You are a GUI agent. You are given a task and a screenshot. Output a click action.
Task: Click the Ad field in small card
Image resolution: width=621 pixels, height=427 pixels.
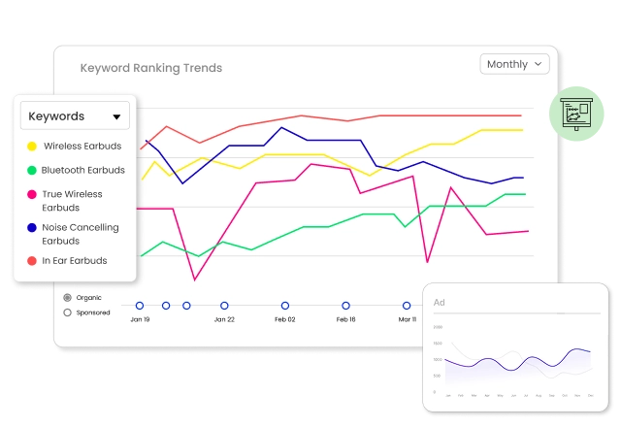[x=514, y=303]
